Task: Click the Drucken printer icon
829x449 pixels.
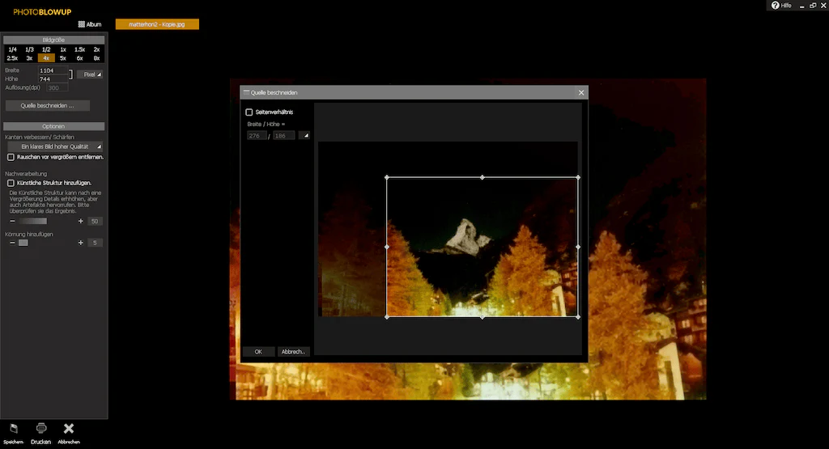Action: (x=41, y=429)
